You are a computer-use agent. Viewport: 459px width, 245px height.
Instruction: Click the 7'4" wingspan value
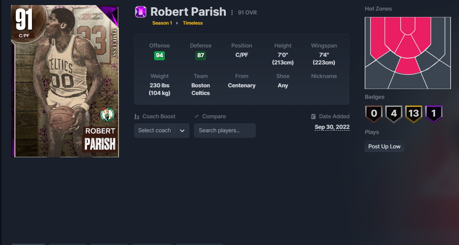324,58
